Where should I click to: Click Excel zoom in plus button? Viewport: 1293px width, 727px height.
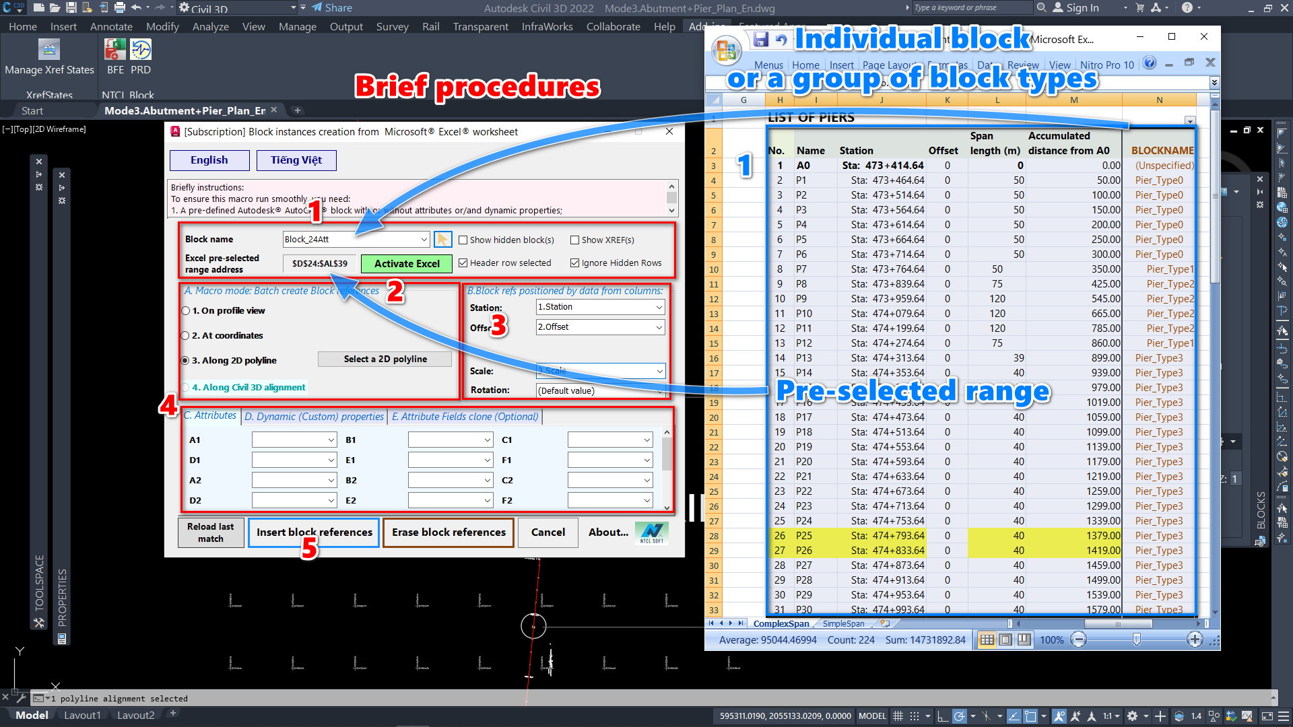tap(1195, 639)
